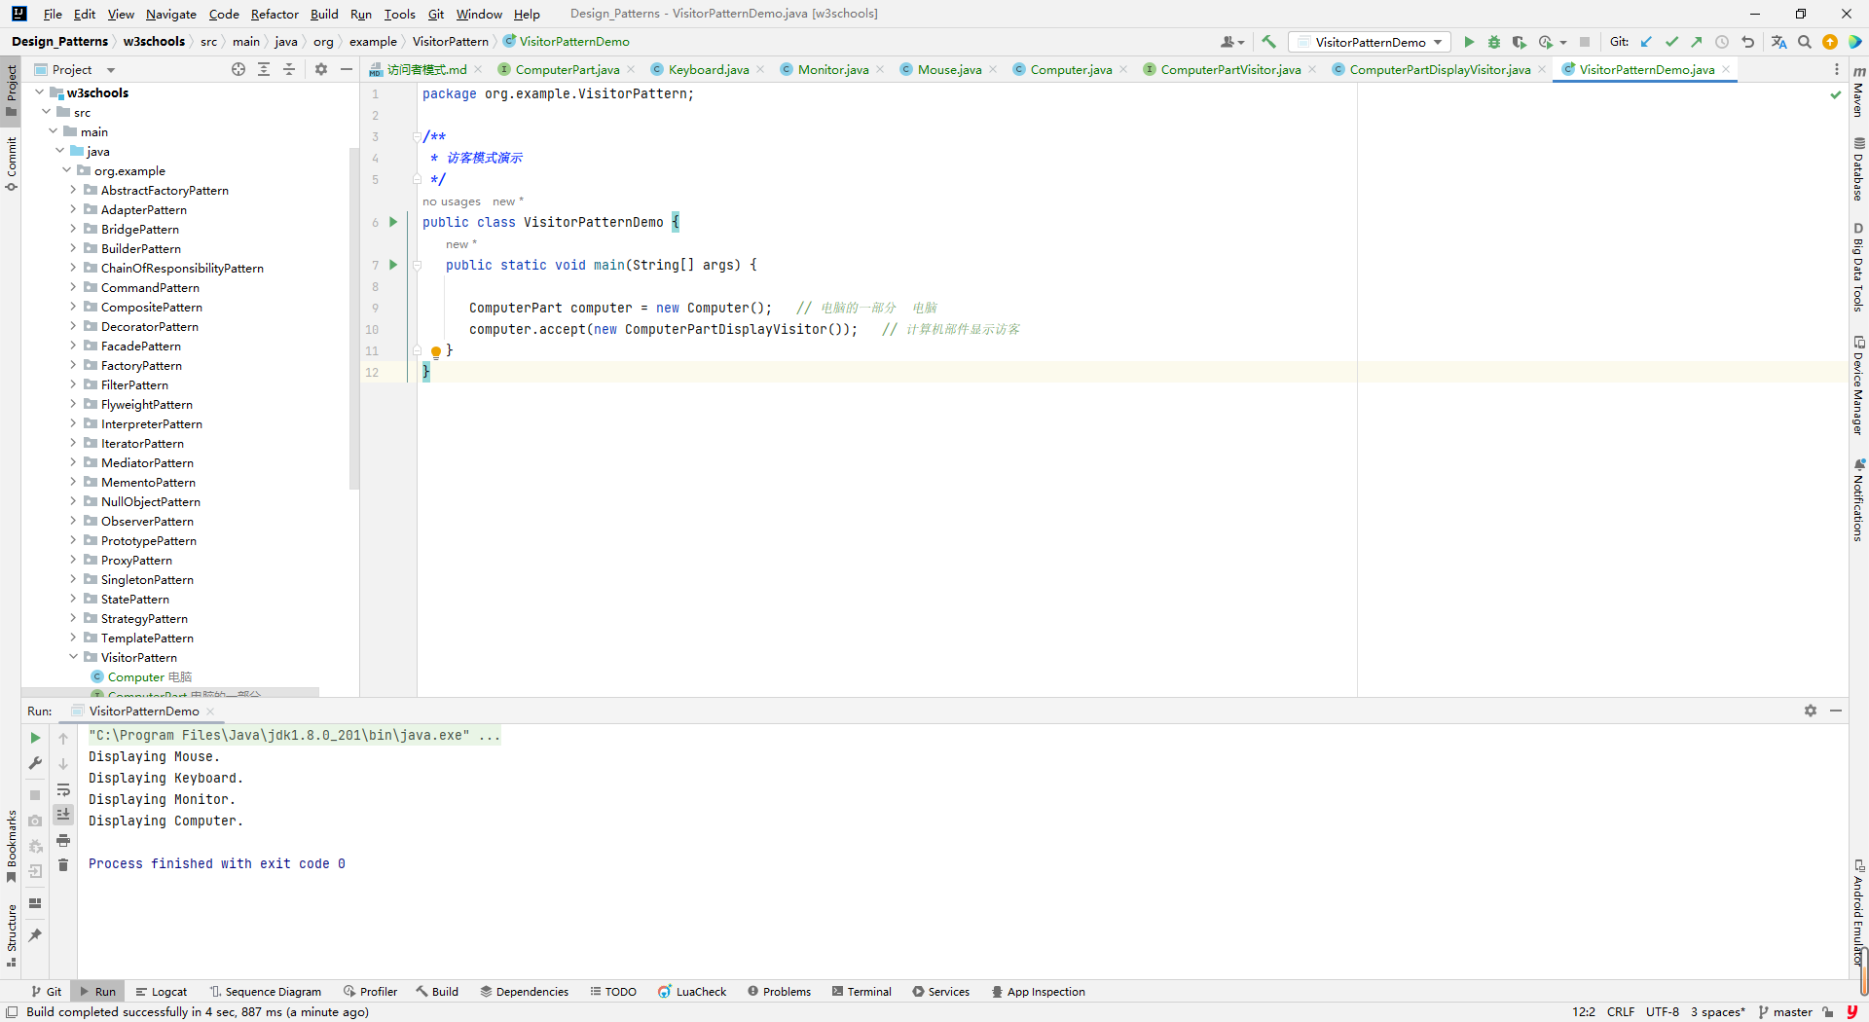Viewport: 1869px width, 1022px height.
Task: Click Git Push arrow icon
Action: [x=1697, y=42]
